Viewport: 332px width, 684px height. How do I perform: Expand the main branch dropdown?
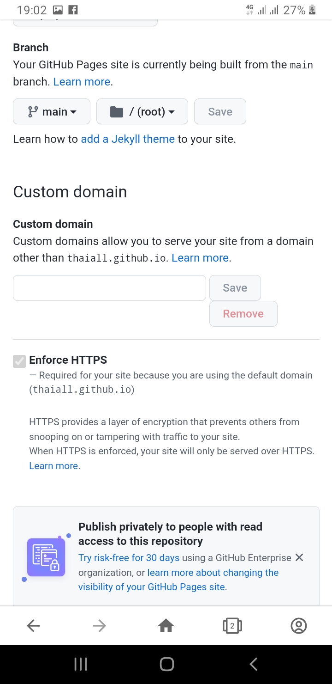point(52,111)
